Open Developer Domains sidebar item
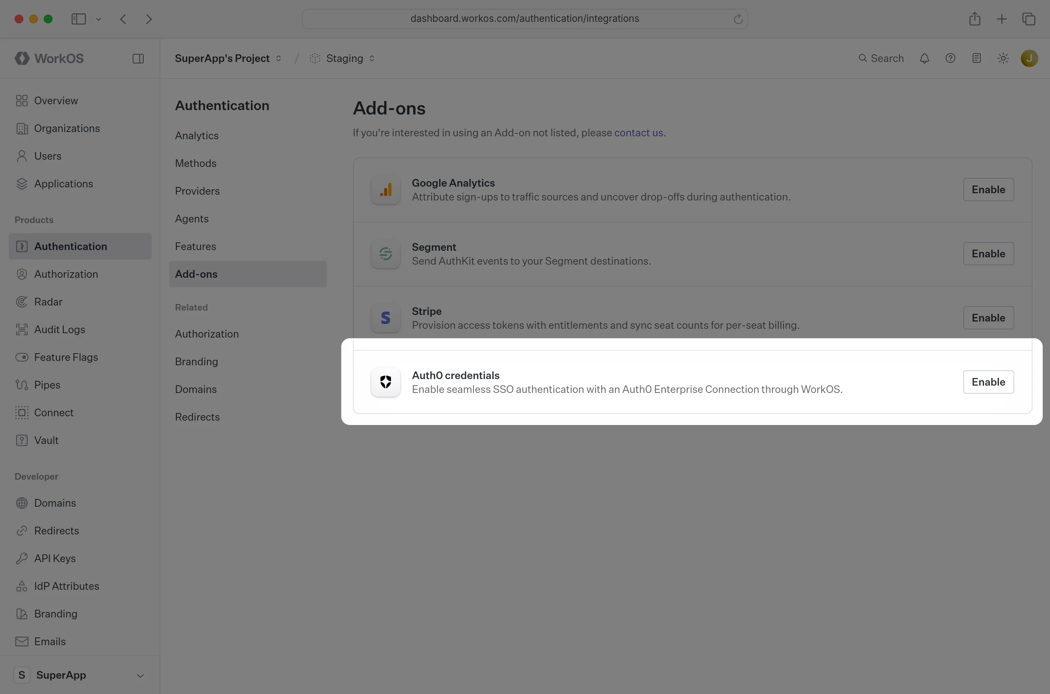 pos(80,503)
